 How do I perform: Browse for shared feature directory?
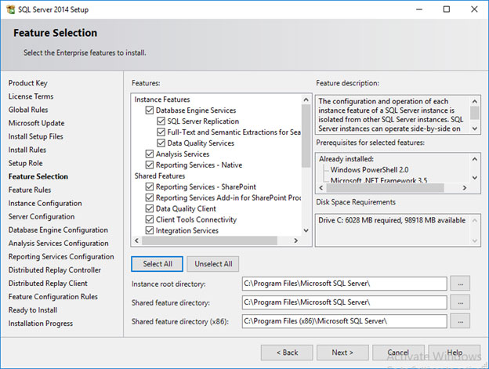(x=460, y=302)
